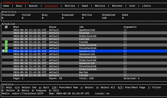Switch to the Metrics tab

coord(100,6)
